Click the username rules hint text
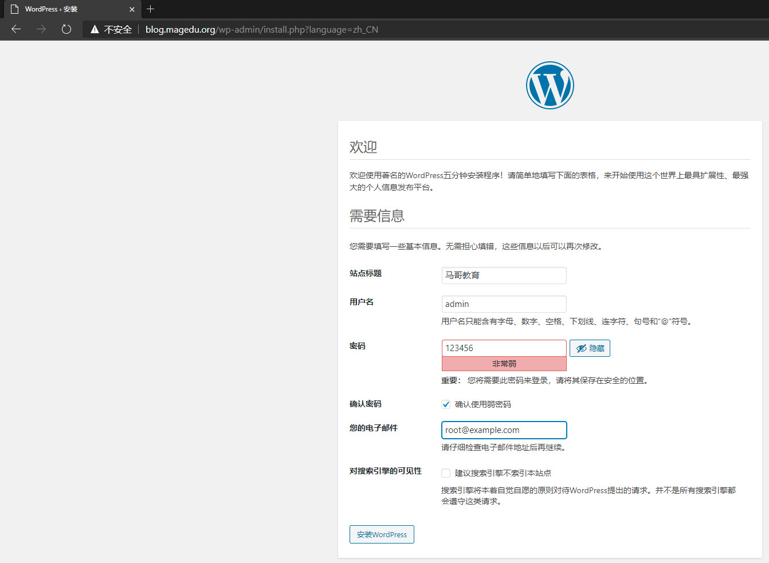Viewport: 769px width, 563px height. pos(568,321)
